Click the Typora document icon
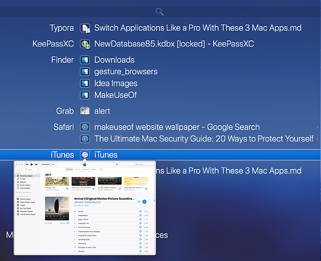Viewport: 321px width, 261px height. tap(85, 28)
